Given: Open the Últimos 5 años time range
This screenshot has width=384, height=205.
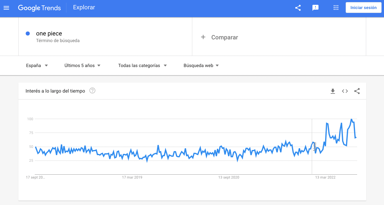Looking at the screenshot, I should tap(82, 66).
